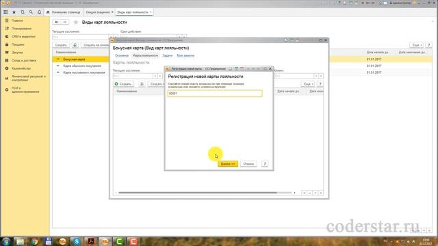438x246 pixels.
Task: Open Windows Start button
Action: point(6,241)
